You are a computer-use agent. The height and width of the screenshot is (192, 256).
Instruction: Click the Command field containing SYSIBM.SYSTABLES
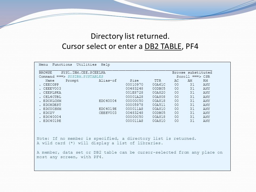[85, 77]
